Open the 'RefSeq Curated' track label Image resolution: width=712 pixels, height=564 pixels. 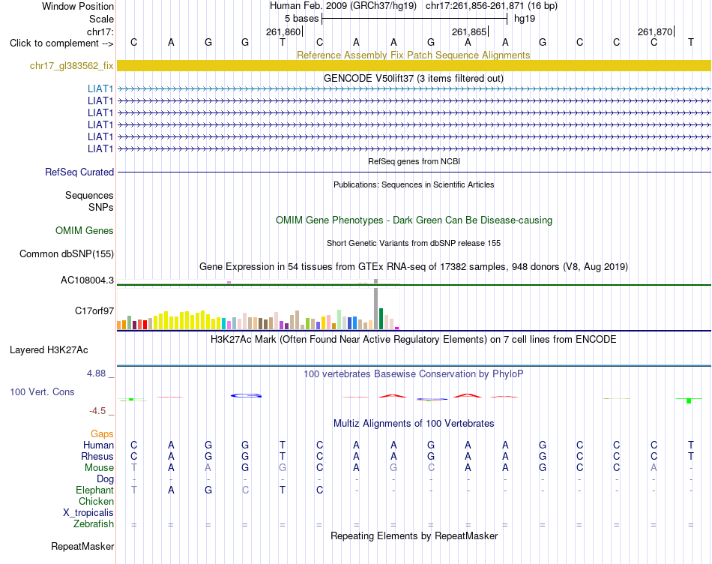79,172
